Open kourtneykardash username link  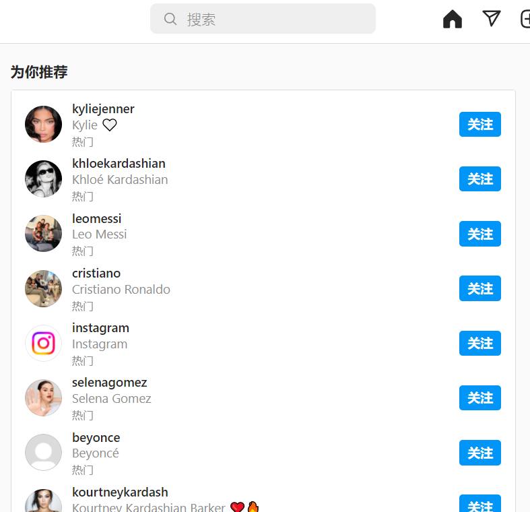[x=120, y=492]
